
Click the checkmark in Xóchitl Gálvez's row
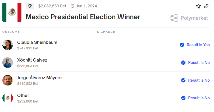pyautogui.click(x=183, y=63)
